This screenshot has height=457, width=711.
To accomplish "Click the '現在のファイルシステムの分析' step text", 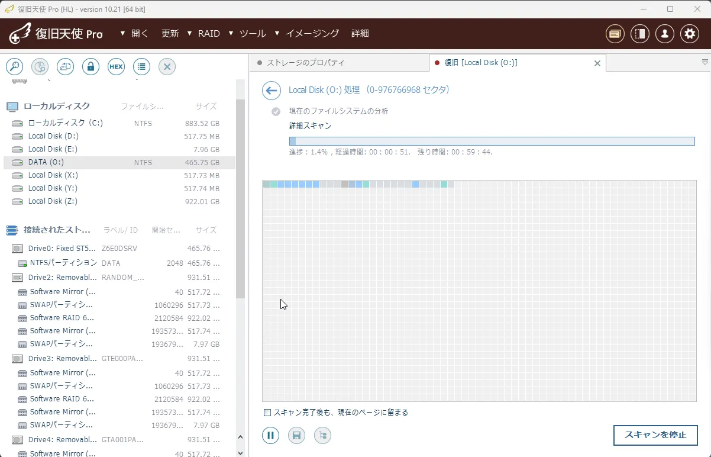I will 338,111.
